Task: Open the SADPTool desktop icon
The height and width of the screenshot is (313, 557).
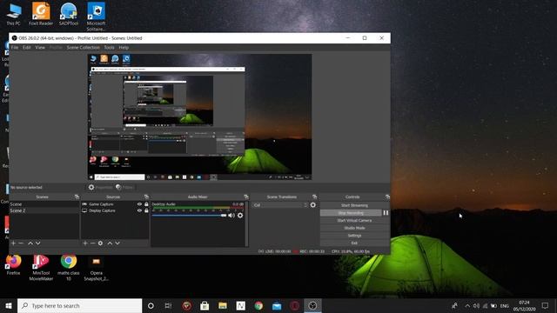Action: pos(69,14)
